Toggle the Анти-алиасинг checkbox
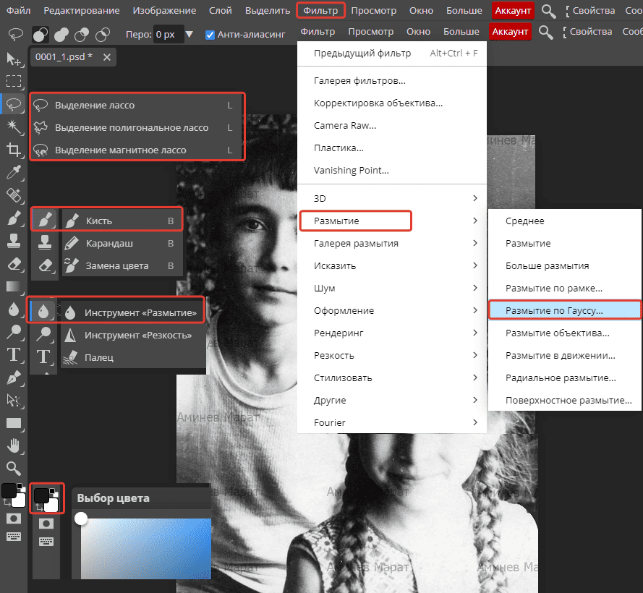The height and width of the screenshot is (593, 643). 210,35
